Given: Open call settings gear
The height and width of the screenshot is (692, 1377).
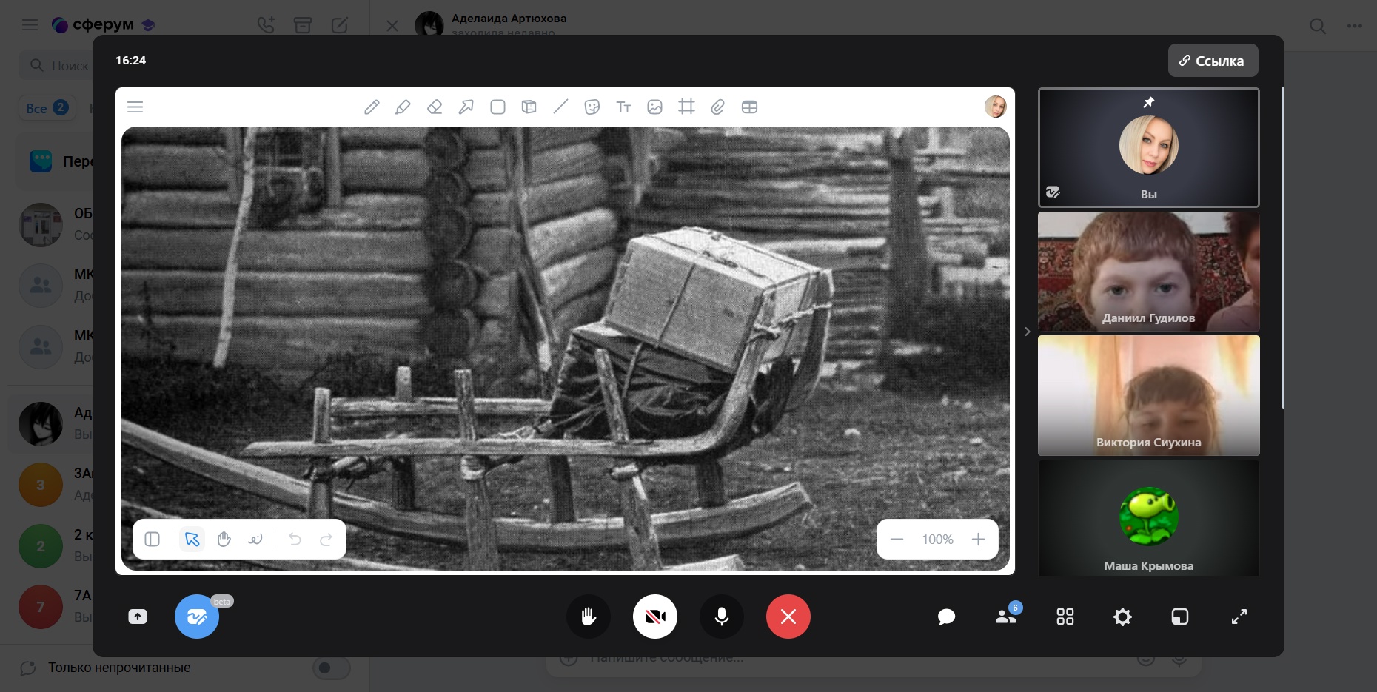Looking at the screenshot, I should (1122, 617).
